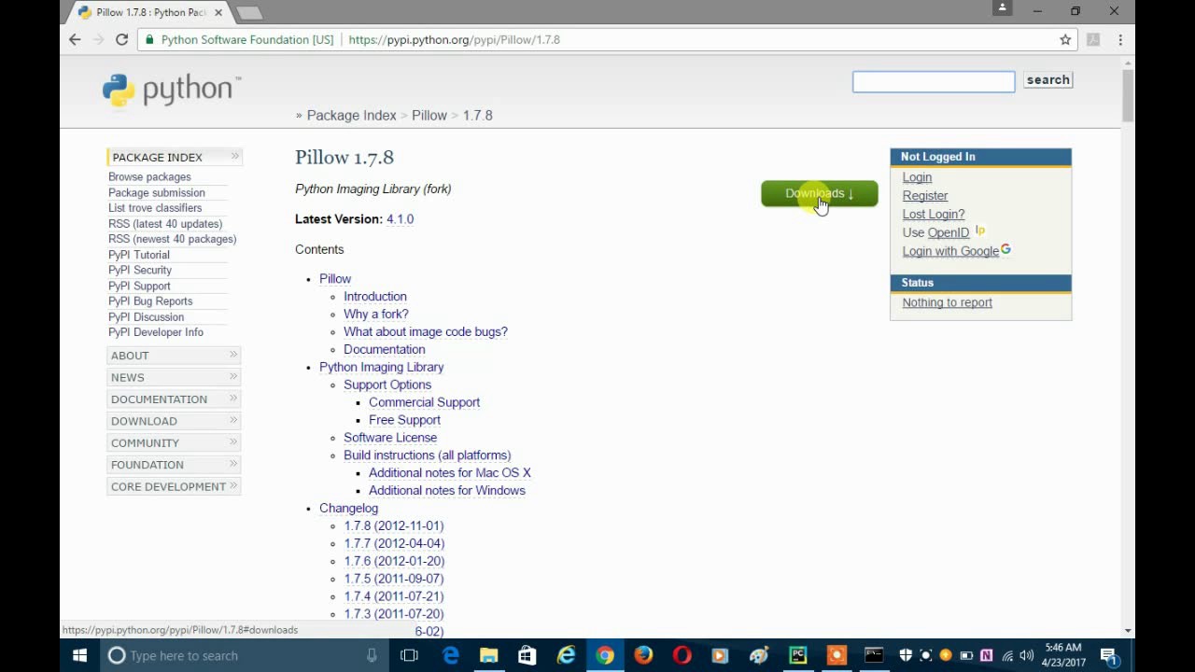
Task: Reload the page with the refresh icon
Action: (x=121, y=39)
